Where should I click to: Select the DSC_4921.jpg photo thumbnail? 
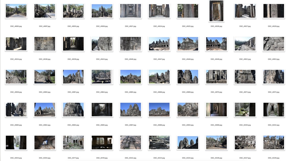click(x=131, y=11)
